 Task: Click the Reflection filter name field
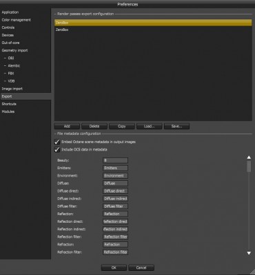coord(115,236)
